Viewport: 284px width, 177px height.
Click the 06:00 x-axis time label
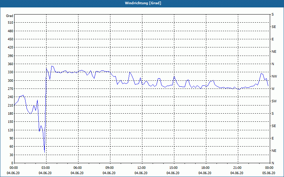[x=78, y=167]
